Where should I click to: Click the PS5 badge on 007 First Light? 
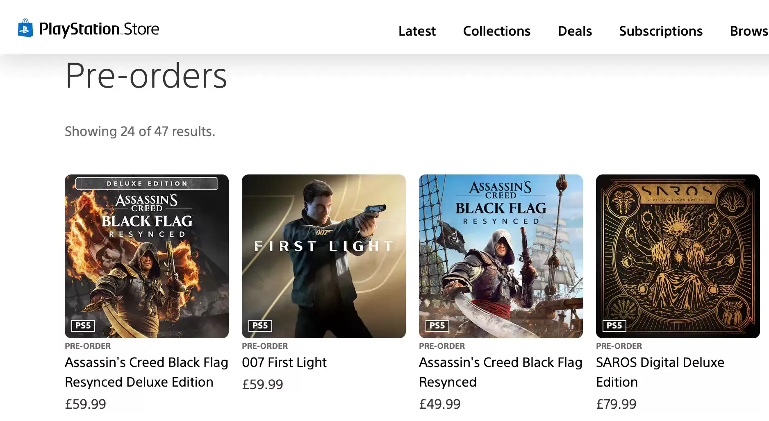260,326
